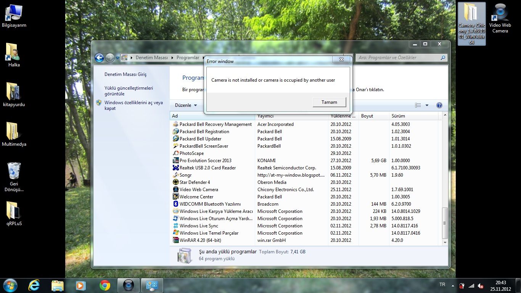Open help in Programs and Features
Screen dimensions: 521x293
coord(439,105)
